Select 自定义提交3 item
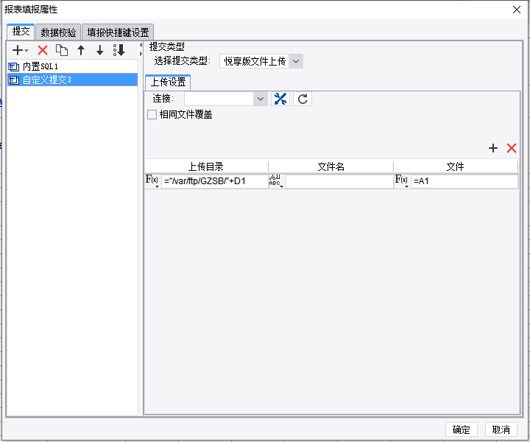This screenshot has height=442, width=530. point(72,80)
